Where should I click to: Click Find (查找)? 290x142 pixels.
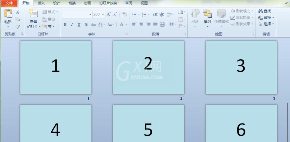[265, 11]
